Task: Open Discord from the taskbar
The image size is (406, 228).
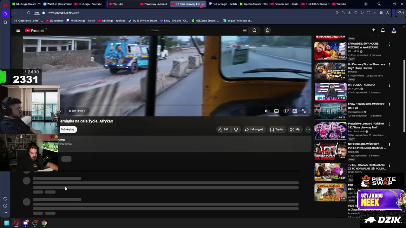Action: pos(26,223)
